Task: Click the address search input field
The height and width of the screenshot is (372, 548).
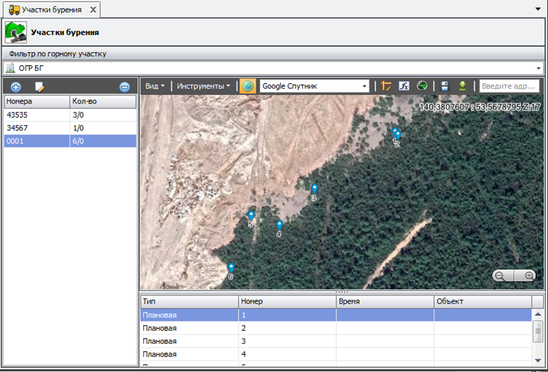Action: point(510,86)
